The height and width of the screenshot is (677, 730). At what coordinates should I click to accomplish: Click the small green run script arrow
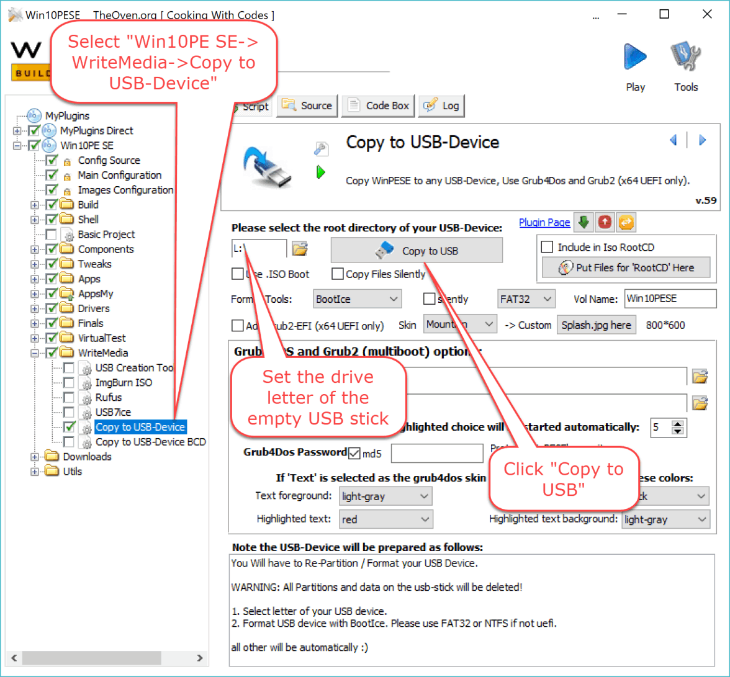321,172
